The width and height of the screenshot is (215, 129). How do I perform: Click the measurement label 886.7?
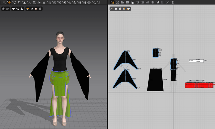[134, 60]
